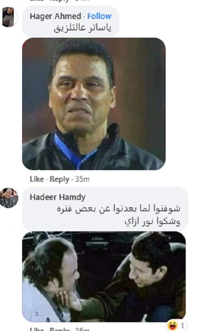Open Hager Ahmed's name link
The image size is (211, 331).
click(x=55, y=16)
